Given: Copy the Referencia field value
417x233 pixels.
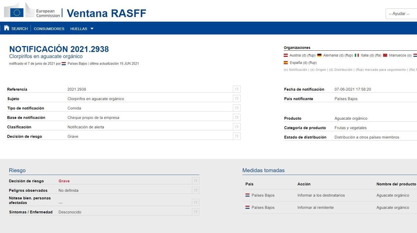Looking at the screenshot, I should pyautogui.click(x=237, y=89).
